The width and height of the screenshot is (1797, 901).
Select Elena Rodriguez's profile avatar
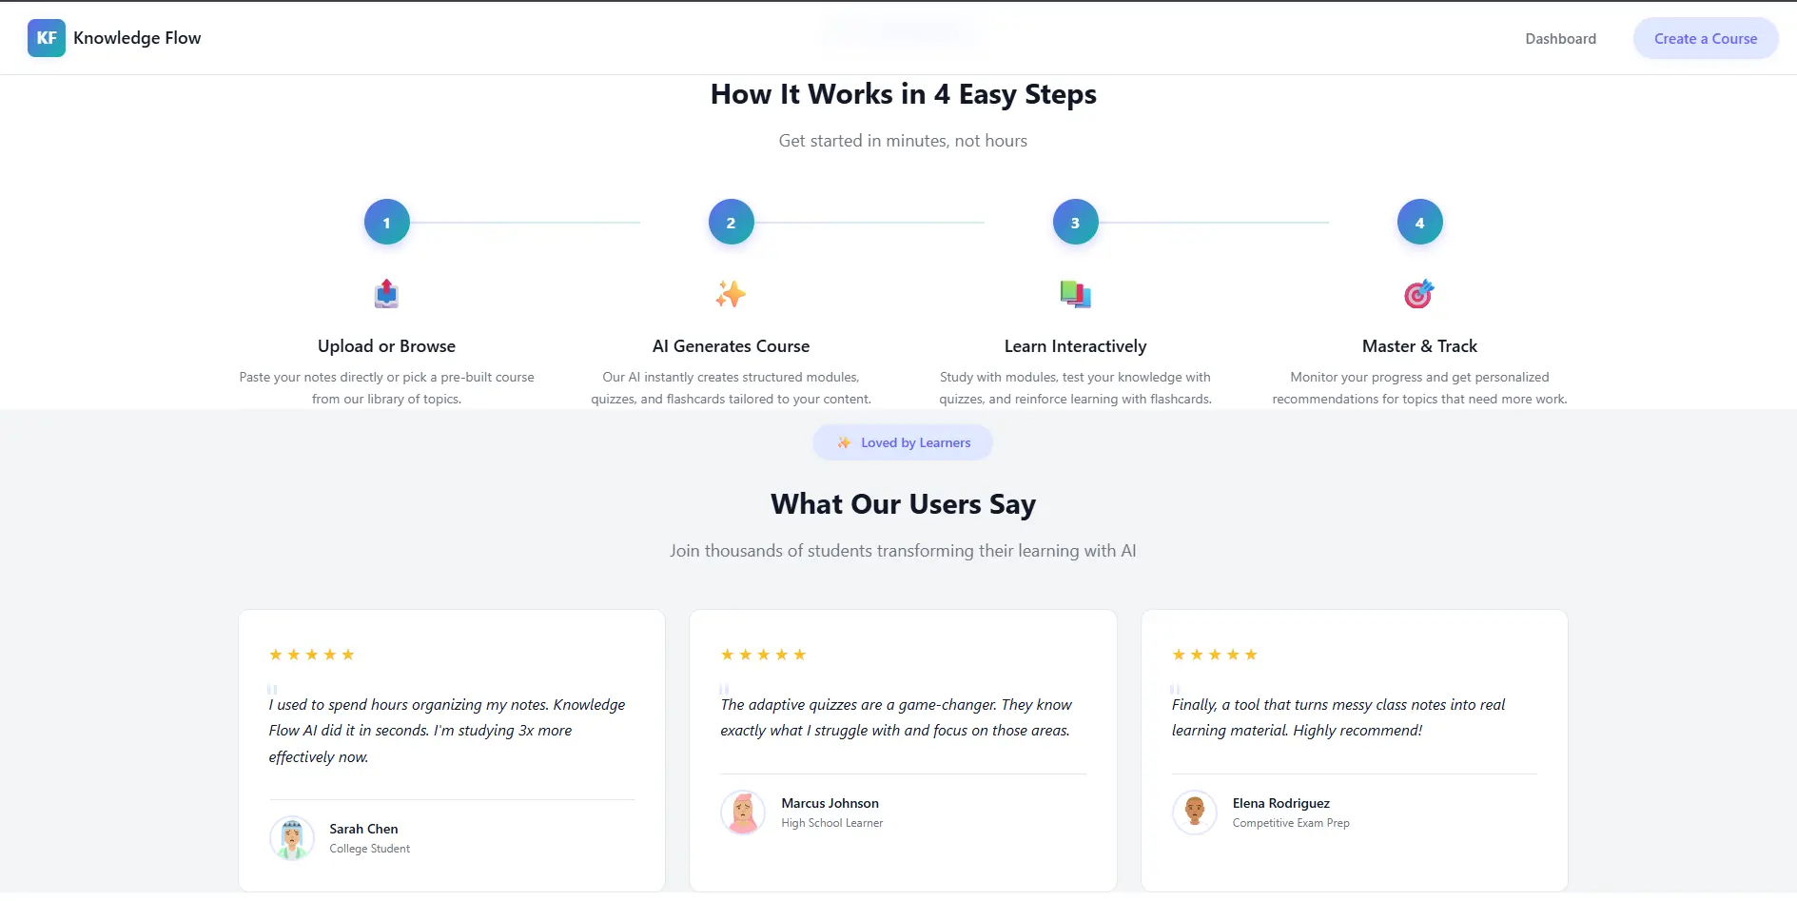(x=1194, y=813)
